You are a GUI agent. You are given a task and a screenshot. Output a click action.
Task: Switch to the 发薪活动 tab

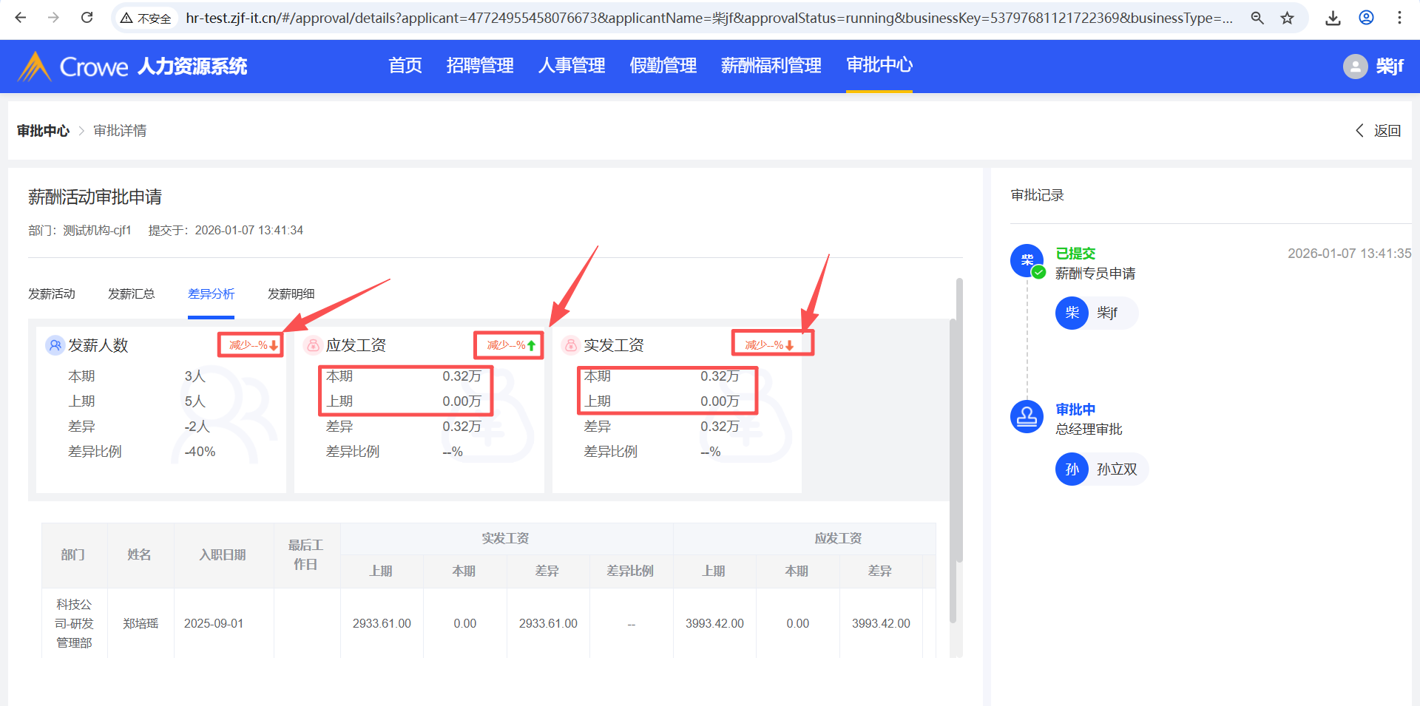click(52, 294)
